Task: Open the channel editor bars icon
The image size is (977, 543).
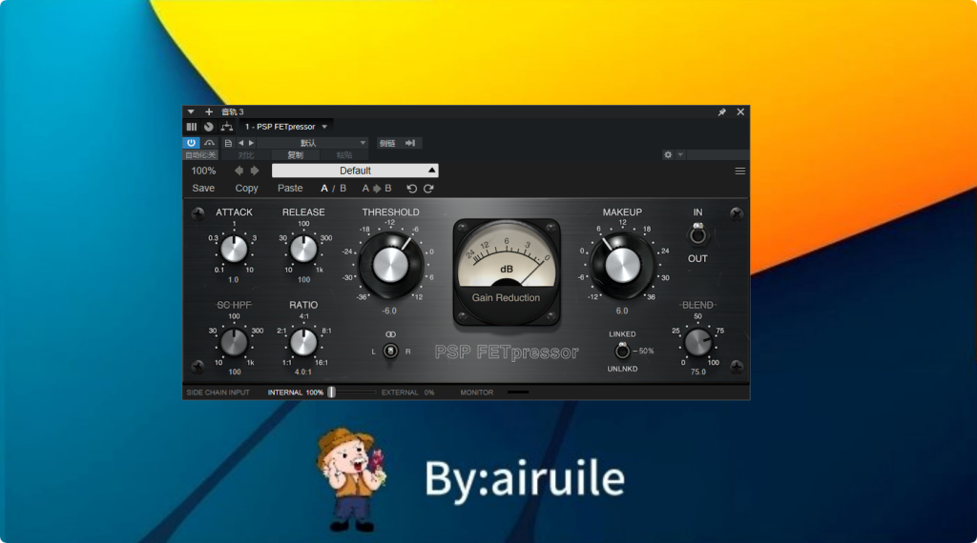Action: (x=191, y=127)
